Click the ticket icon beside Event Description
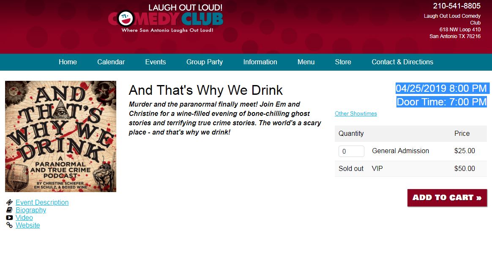The image size is (492, 275). pos(9,203)
